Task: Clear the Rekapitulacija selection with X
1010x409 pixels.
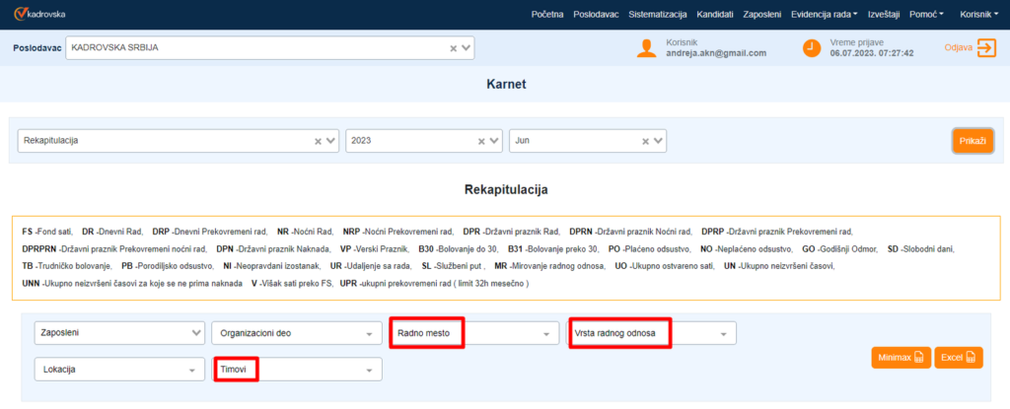Action: tap(318, 141)
